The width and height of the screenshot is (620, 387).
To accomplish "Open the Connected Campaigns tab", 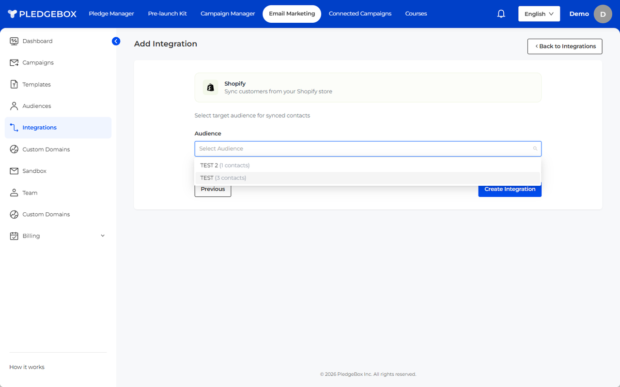I will 360,14.
